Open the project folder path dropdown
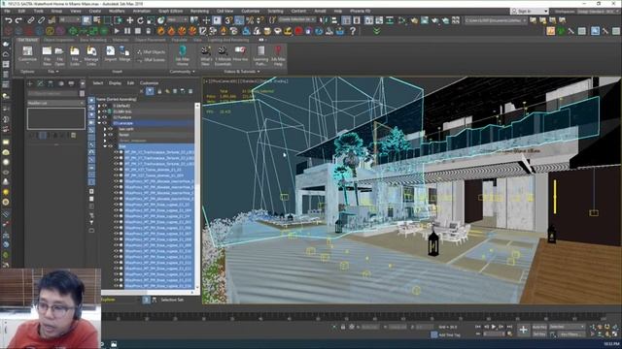The image size is (622, 349). click(x=496, y=19)
